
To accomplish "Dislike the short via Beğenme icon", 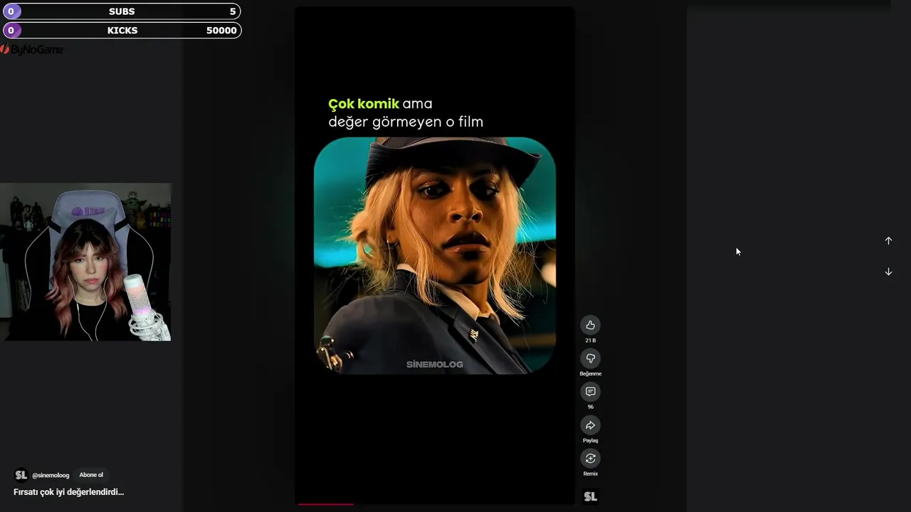I will click(x=590, y=358).
